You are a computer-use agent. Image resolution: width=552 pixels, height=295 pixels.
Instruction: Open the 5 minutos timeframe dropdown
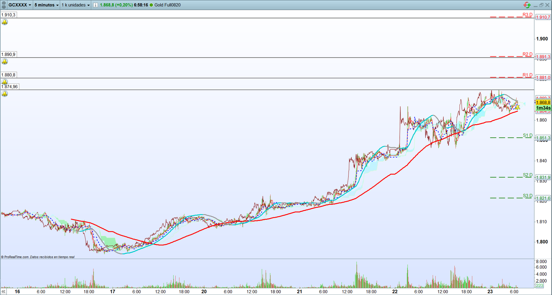(x=46, y=5)
